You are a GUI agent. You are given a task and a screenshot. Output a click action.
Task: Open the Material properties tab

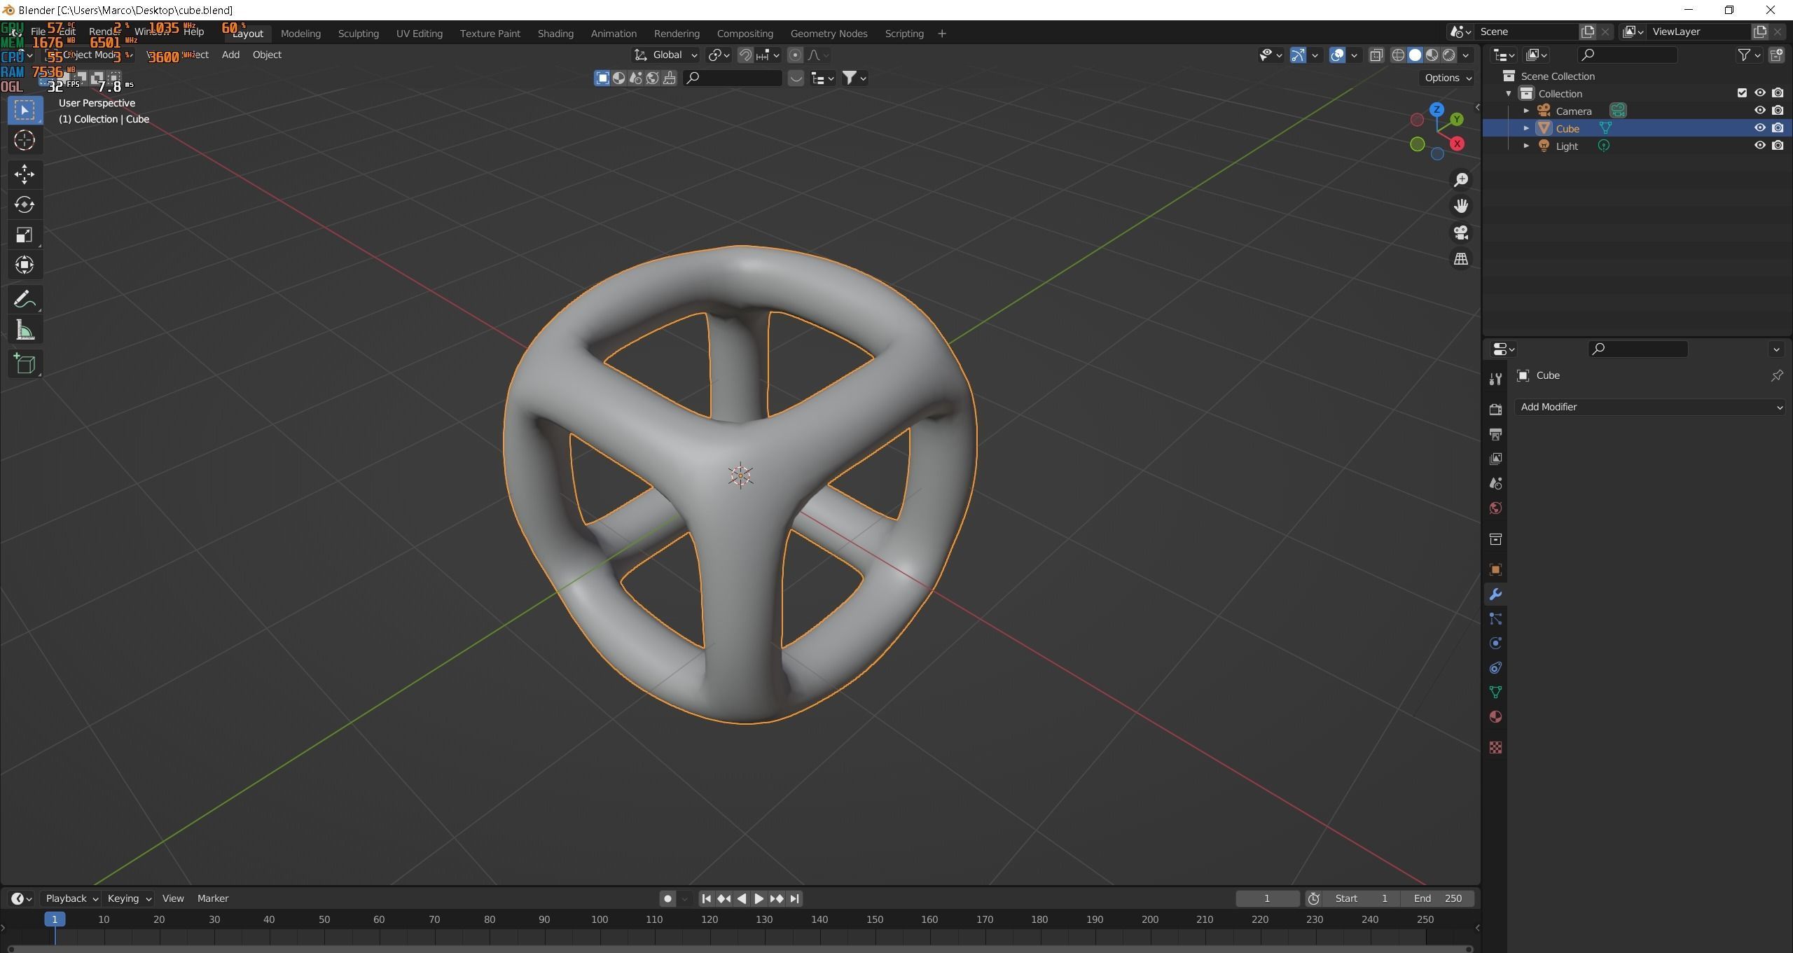(1495, 716)
